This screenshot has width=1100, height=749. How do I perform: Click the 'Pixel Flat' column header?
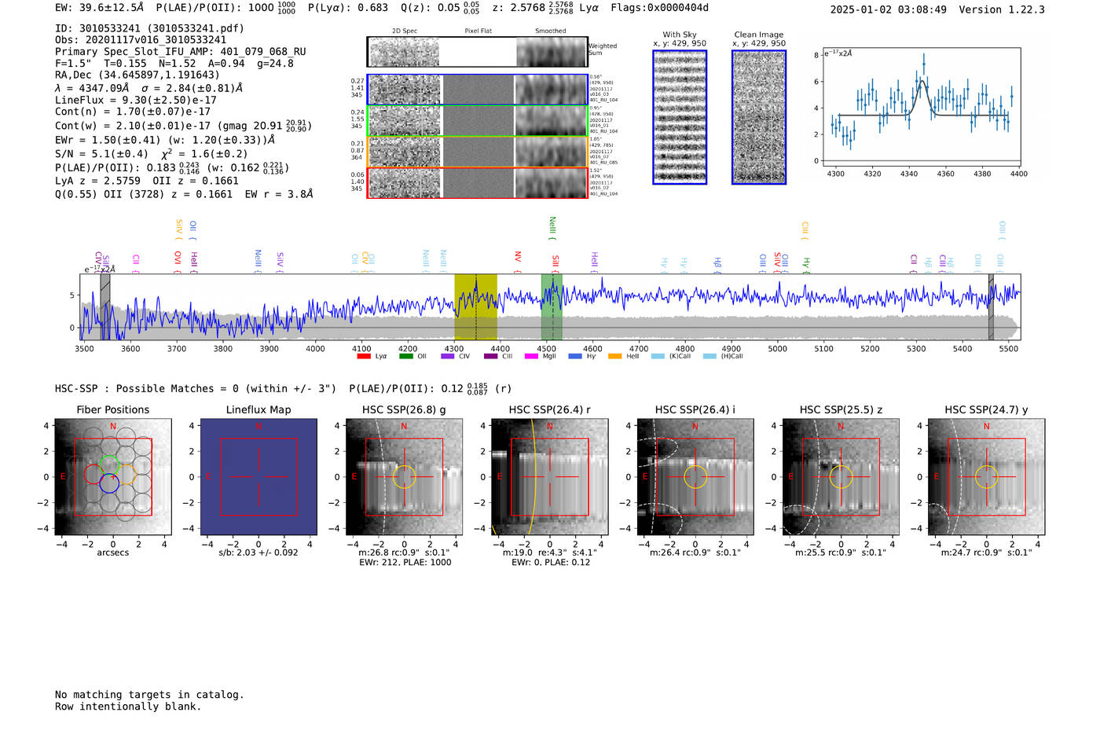point(478,31)
